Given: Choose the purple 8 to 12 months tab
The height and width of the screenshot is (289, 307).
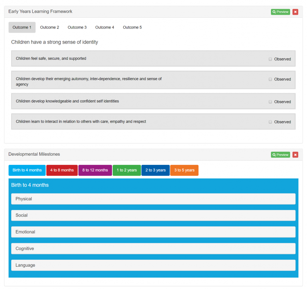Looking at the screenshot, I should [95, 170].
